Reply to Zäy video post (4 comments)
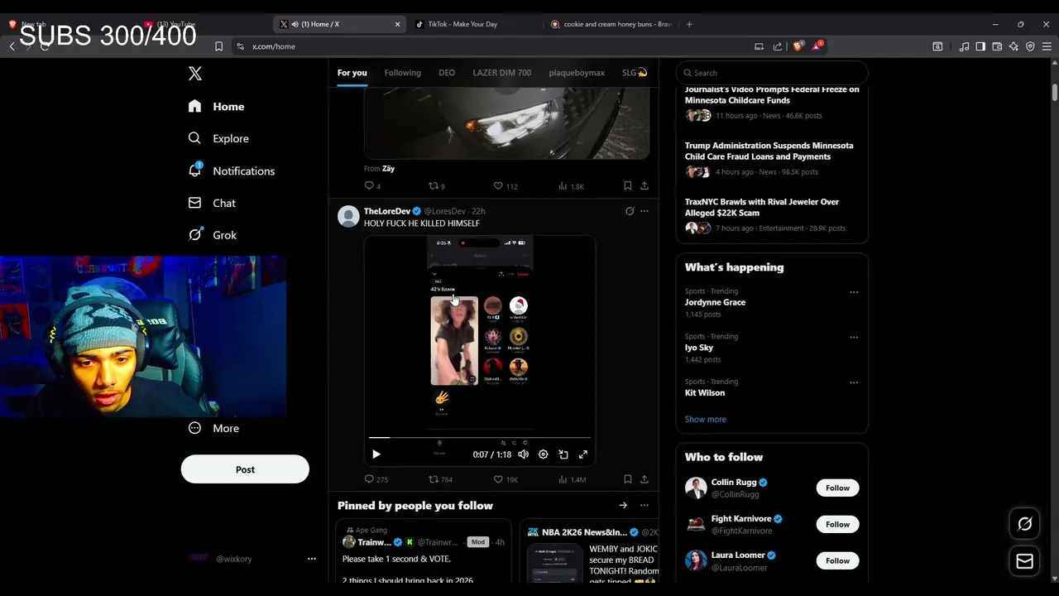Viewport: 1059px width, 596px height. pyautogui.click(x=369, y=186)
